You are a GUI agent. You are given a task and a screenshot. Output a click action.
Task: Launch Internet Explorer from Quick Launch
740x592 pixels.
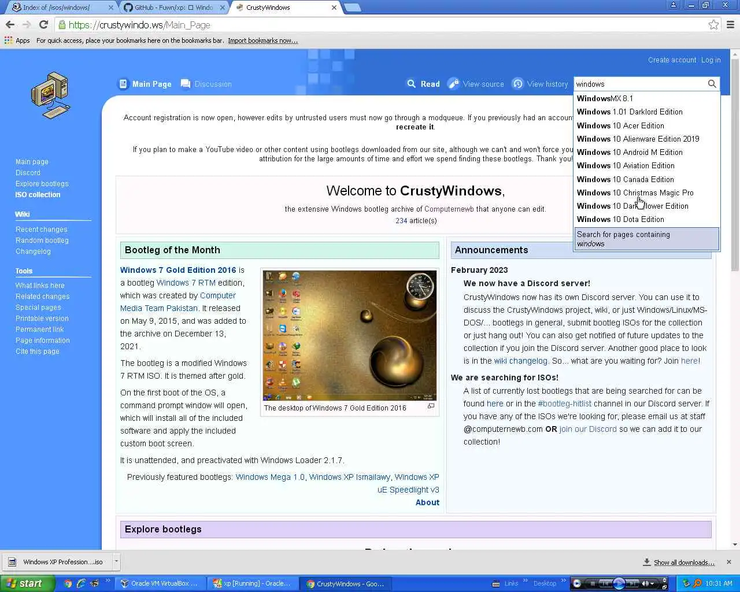[x=82, y=584]
